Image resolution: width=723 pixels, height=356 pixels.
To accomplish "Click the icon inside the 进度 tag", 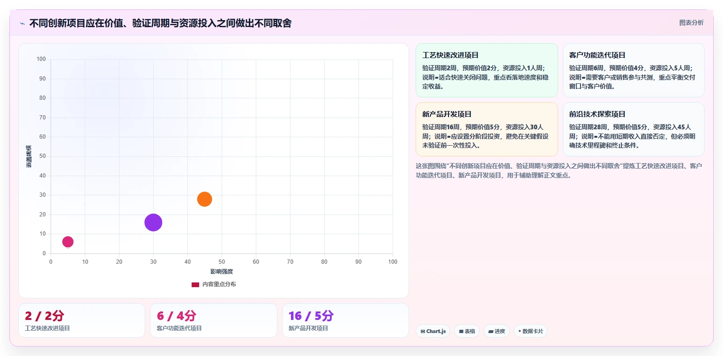I will point(491,331).
